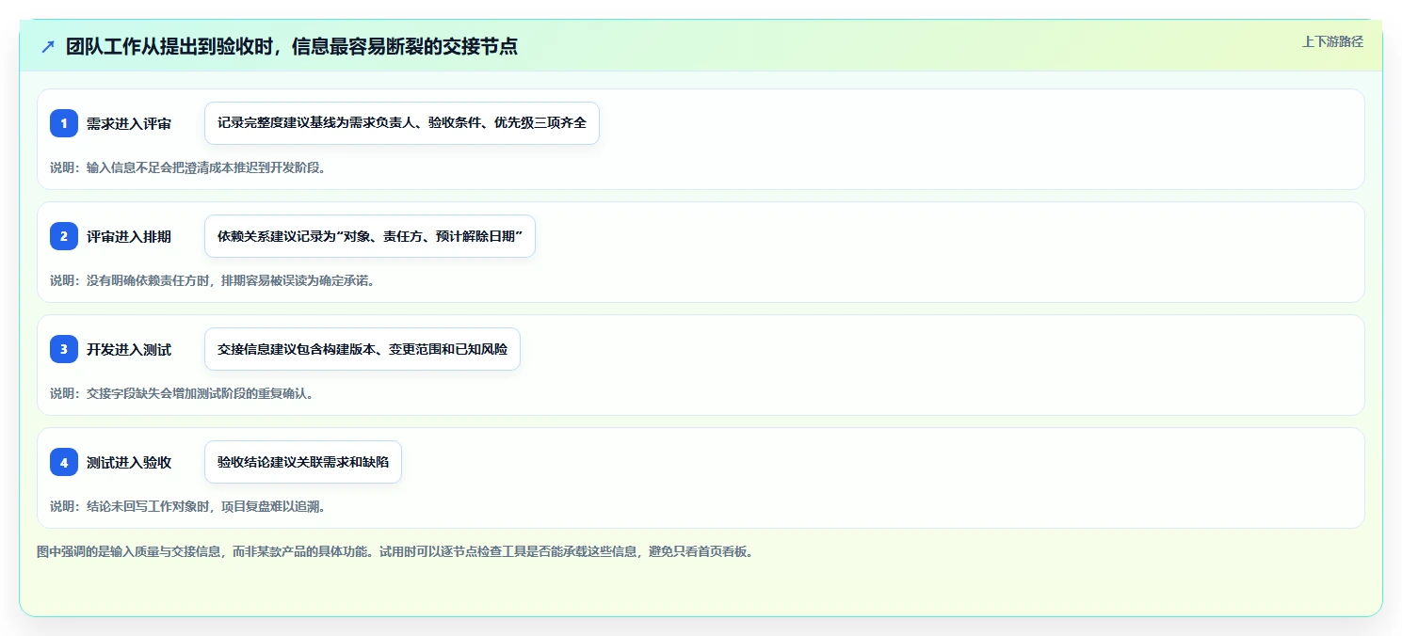
Task: Click the note 结论未回写工作对象时
Action: pos(187,506)
